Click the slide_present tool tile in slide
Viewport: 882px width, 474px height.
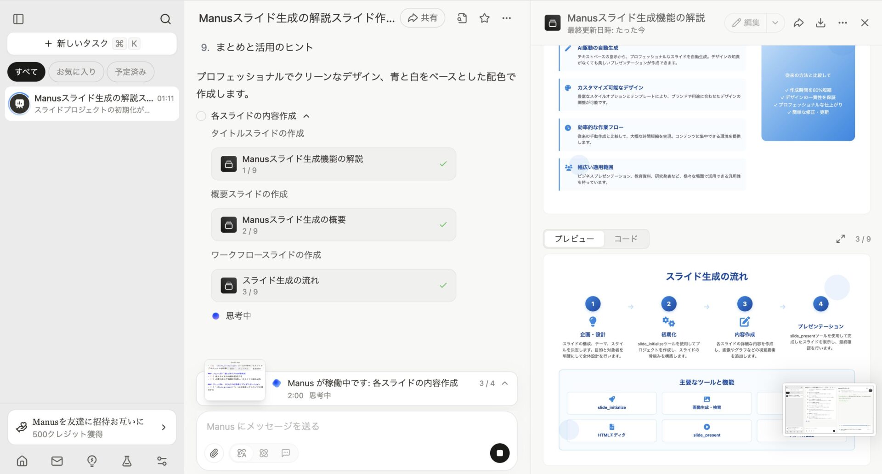[707, 431]
